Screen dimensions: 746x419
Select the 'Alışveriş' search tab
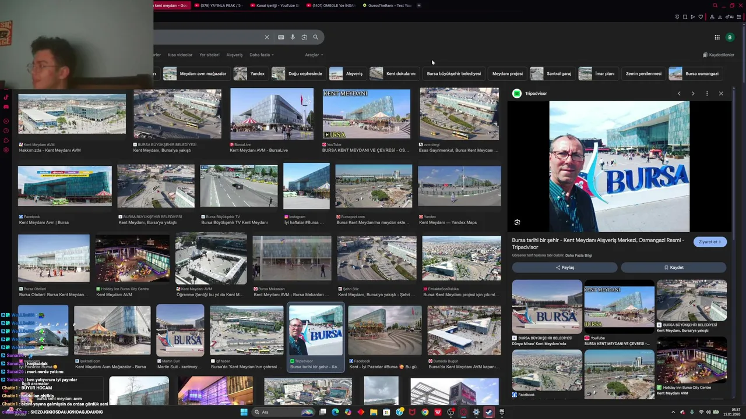tap(234, 55)
